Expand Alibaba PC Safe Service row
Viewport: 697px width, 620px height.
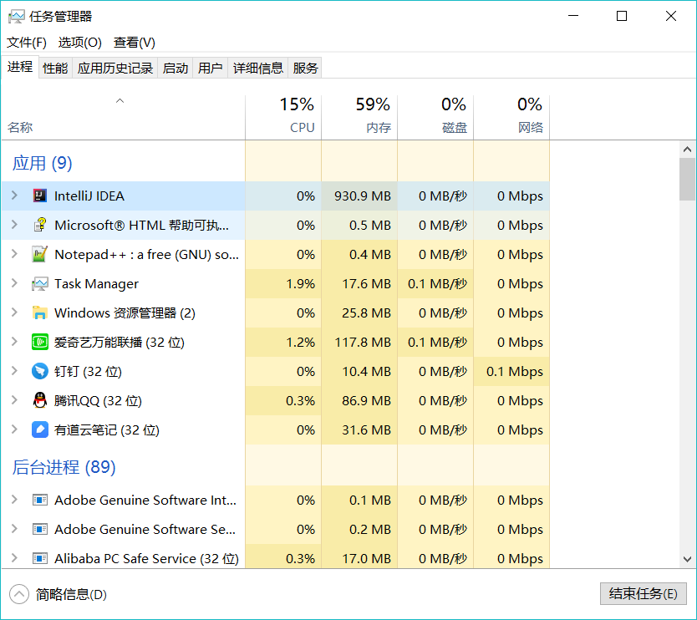(14, 559)
